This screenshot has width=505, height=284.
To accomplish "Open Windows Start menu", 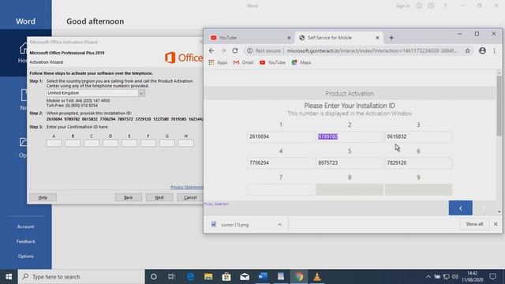I will click(x=9, y=277).
